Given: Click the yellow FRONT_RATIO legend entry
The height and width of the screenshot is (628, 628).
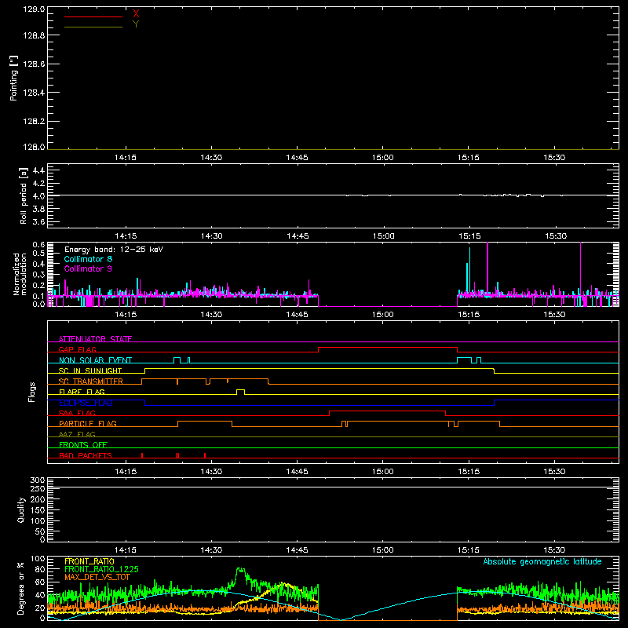Looking at the screenshot, I should [x=89, y=561].
